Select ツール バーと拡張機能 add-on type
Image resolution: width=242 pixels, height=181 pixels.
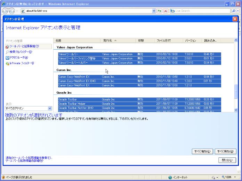tap(29, 46)
